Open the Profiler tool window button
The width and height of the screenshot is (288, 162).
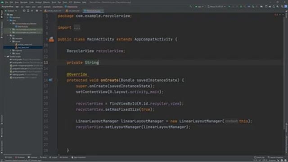(64, 157)
